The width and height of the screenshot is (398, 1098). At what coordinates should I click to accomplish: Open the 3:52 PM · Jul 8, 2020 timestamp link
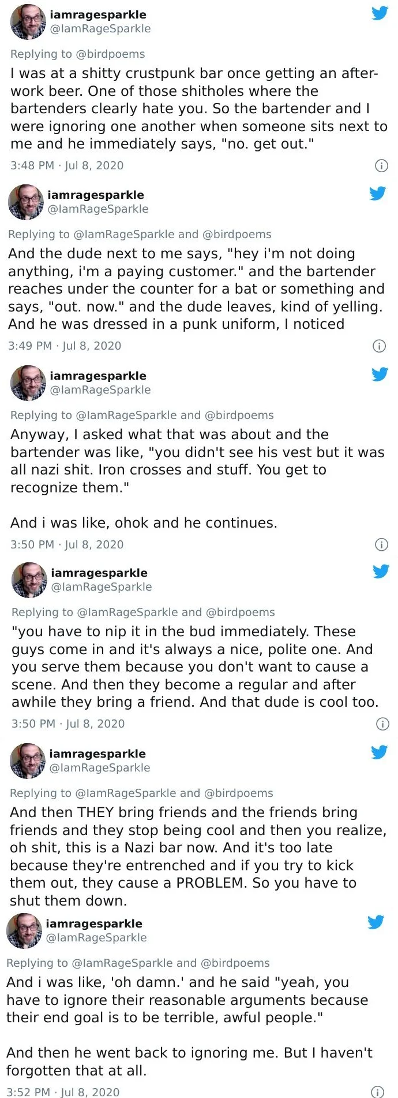coord(63,1092)
